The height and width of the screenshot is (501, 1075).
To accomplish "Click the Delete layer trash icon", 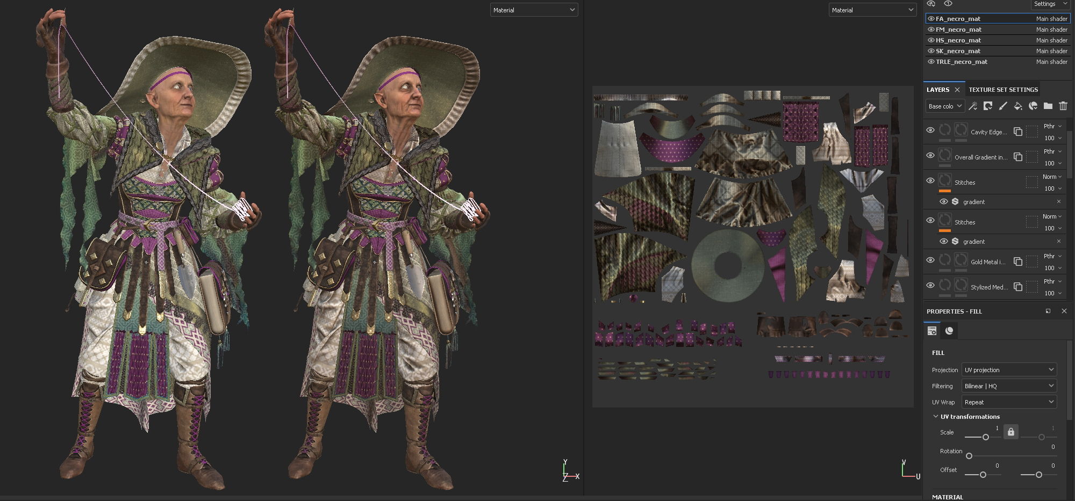I will coord(1063,106).
